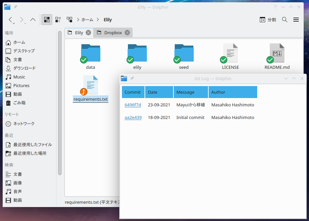Click the Message column header
The width and height of the screenshot is (309, 221).
pos(191,92)
